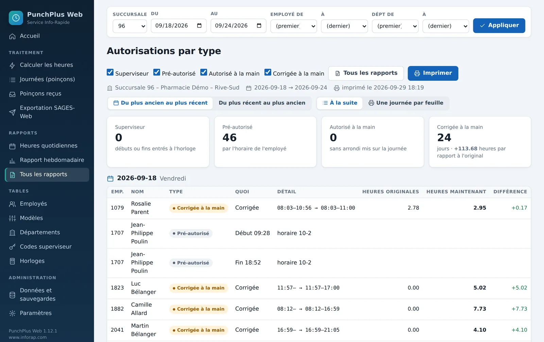Open the Succursale 96 dropdown
The image size is (544, 342).
click(130, 26)
